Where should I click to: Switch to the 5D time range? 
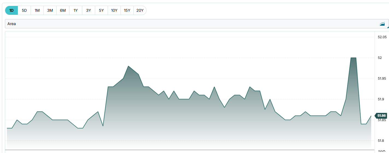[24, 10]
